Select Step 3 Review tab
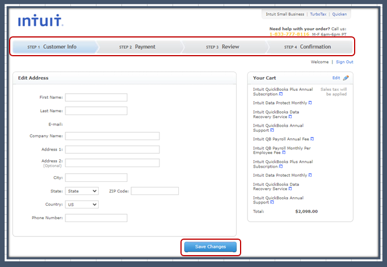The image size is (387, 267). point(222,47)
